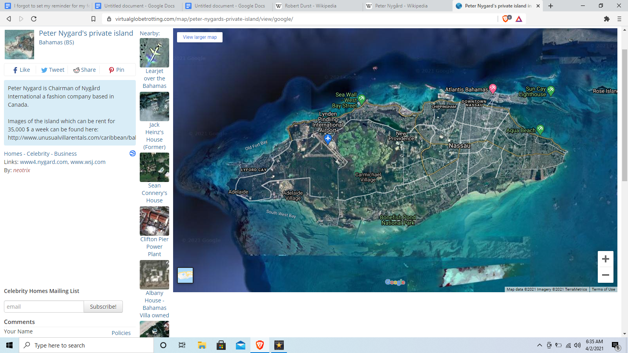The height and width of the screenshot is (353, 628).
Task: Select the Atlantis Bahamas pink marker
Action: point(493,89)
